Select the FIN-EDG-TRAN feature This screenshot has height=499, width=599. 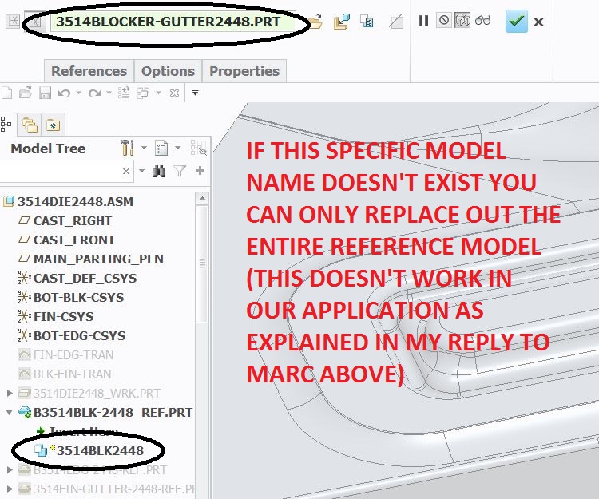[73, 354]
